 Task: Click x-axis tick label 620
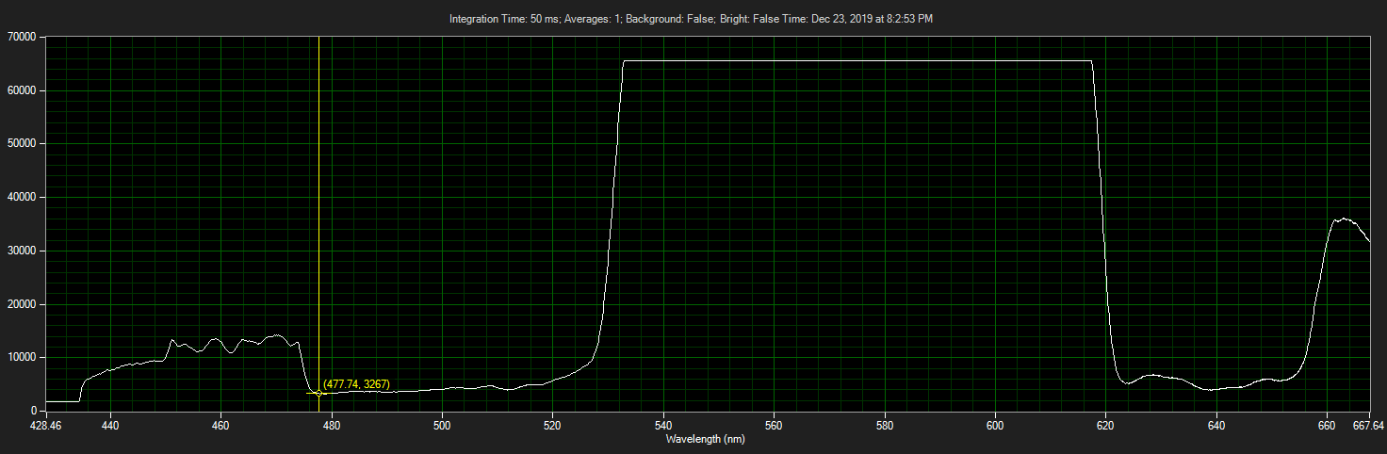click(1106, 426)
